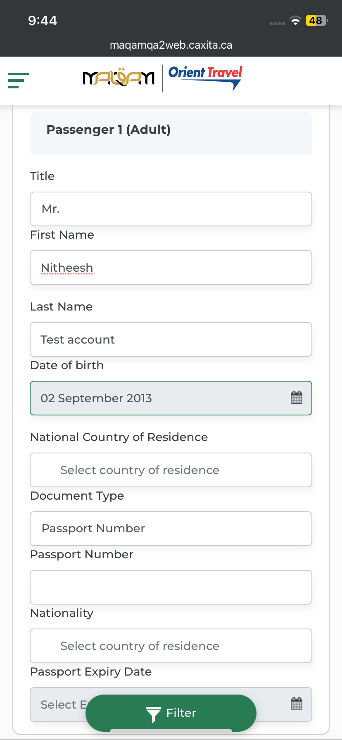Image resolution: width=342 pixels, height=740 pixels.
Task: Open the Document Type dropdown
Action: point(171,529)
